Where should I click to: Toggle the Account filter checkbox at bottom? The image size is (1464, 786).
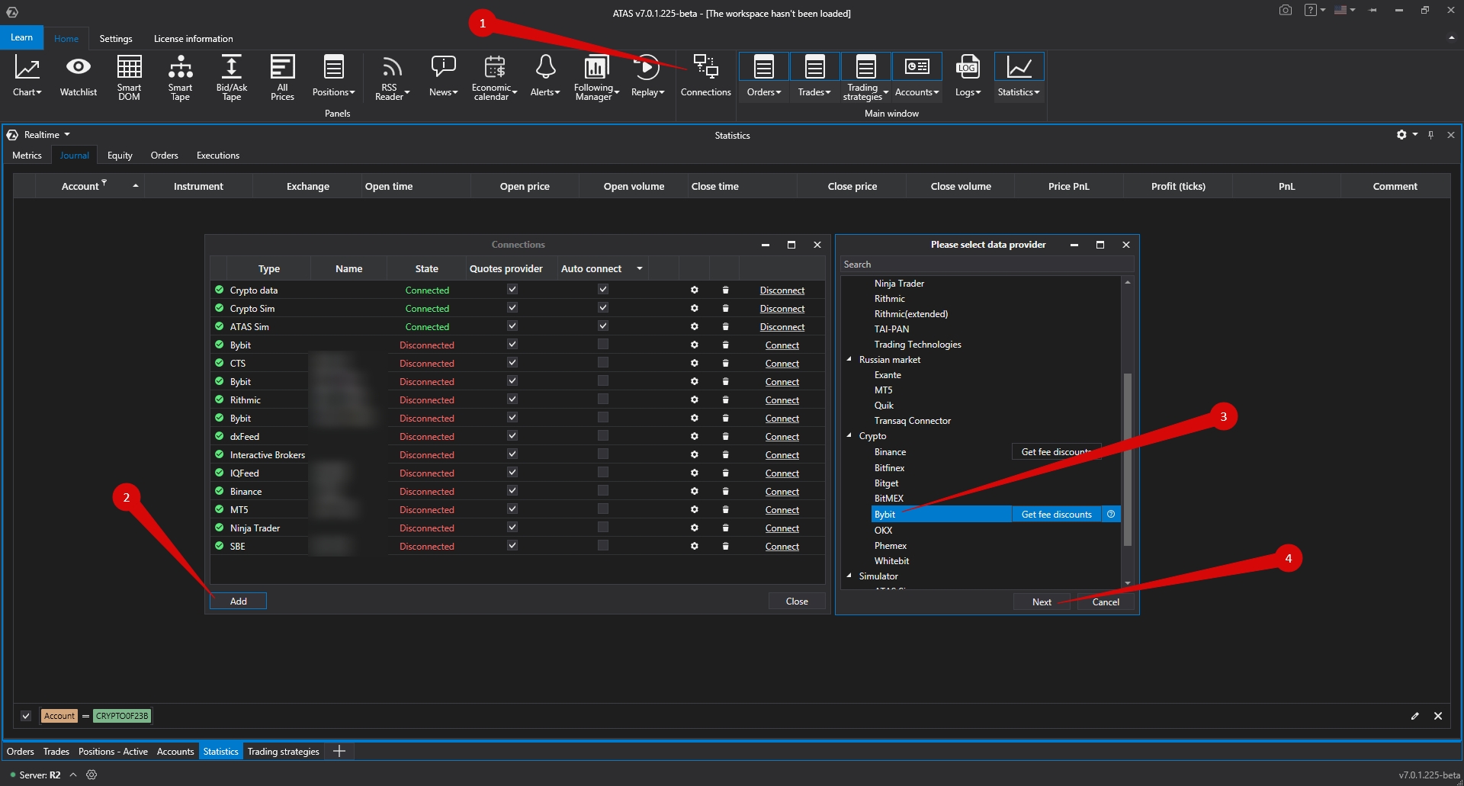pos(26,716)
